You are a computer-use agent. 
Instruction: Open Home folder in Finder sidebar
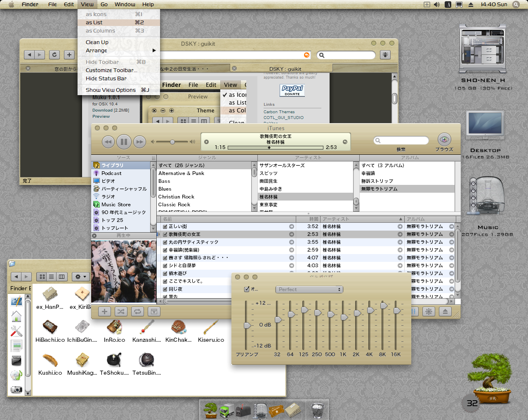pos(16,316)
